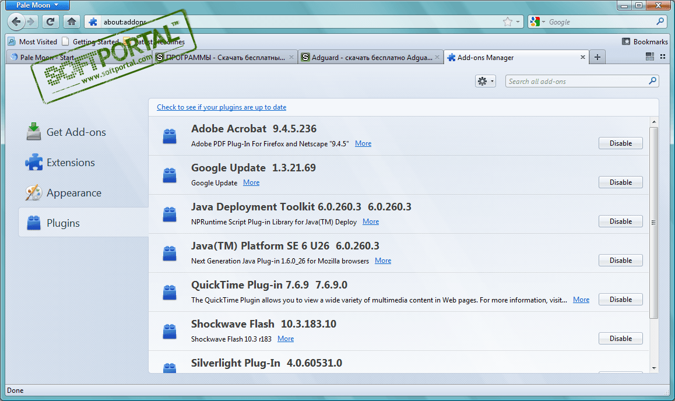Open the Bookmarks toolbar button
This screenshot has height=401, width=675.
point(645,42)
